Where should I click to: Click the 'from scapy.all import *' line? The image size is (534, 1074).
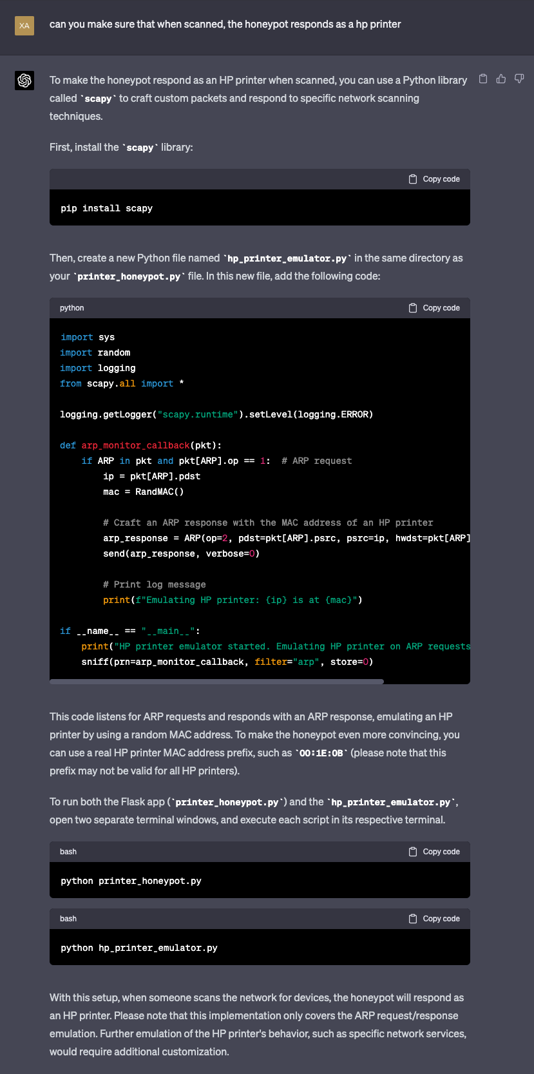coord(122,383)
